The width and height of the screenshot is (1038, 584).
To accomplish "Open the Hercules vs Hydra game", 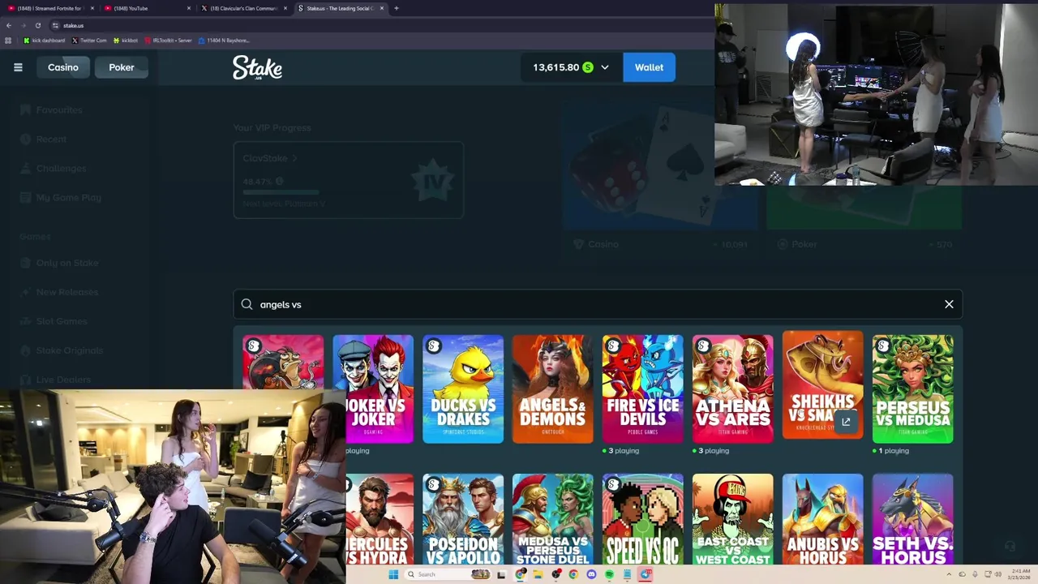I will point(380,519).
